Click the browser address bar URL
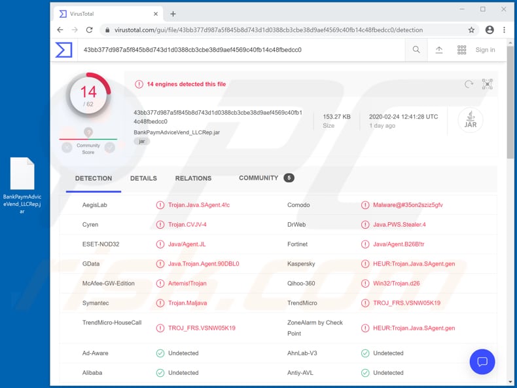Viewport: 517px width, 388px height. 268,30
